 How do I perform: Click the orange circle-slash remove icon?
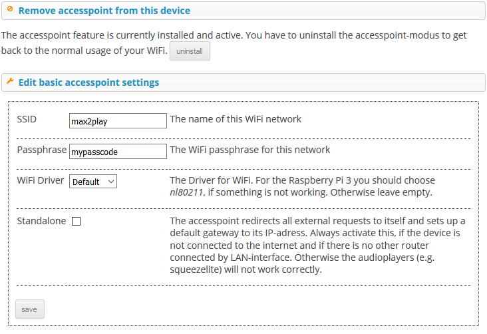pyautogui.click(x=10, y=9)
